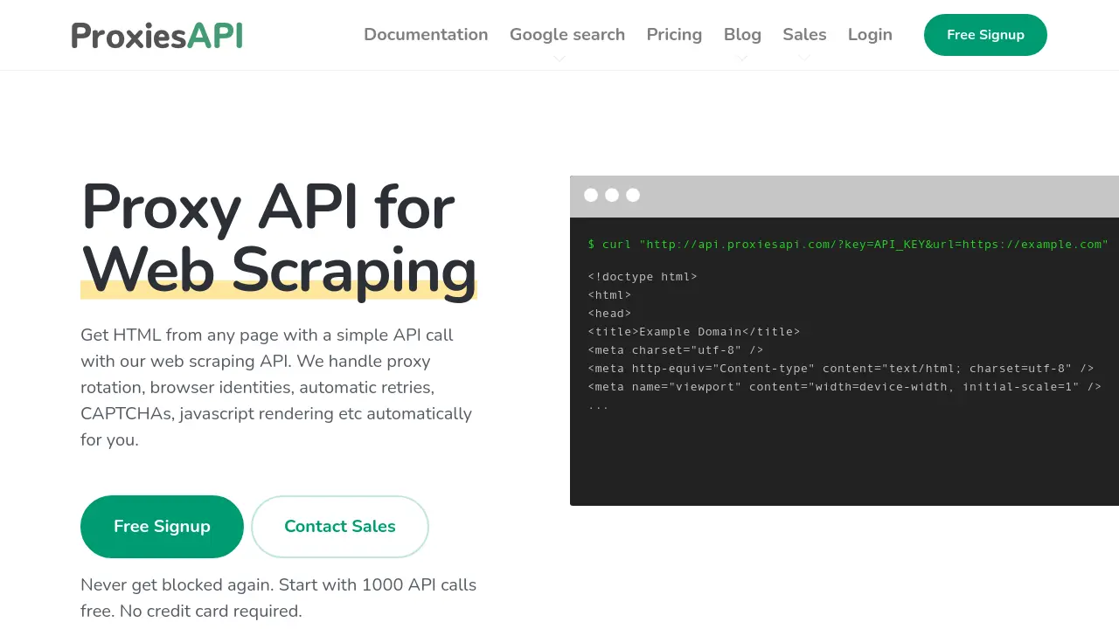Open the Google search menu item
The width and height of the screenshot is (1119, 629).
coord(567,35)
